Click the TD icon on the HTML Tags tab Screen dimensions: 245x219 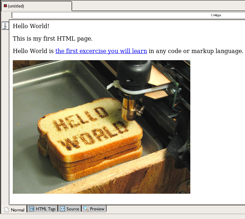[32, 209]
